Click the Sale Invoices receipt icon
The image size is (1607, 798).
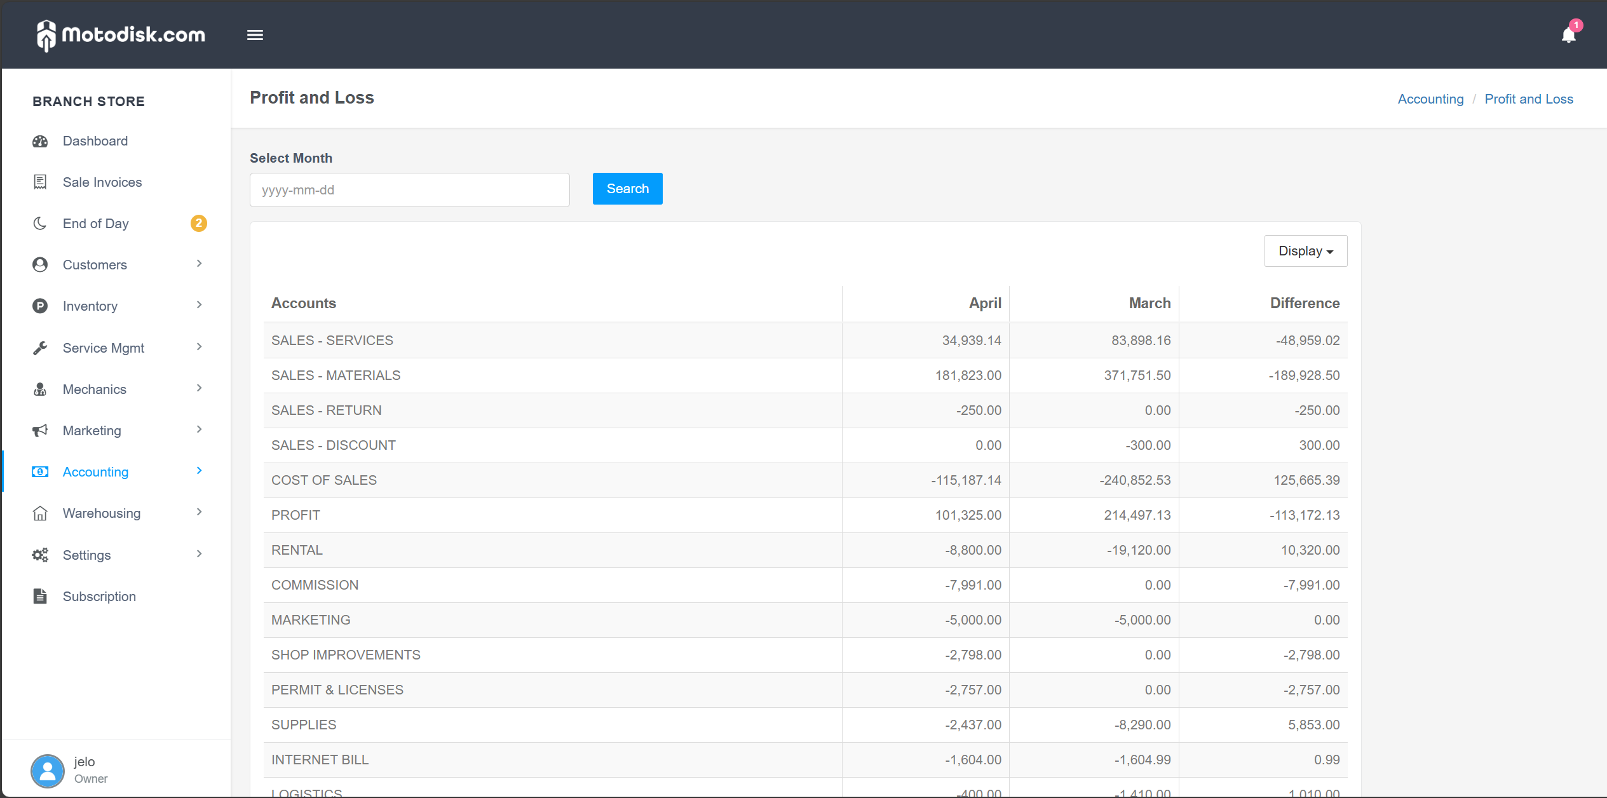click(x=40, y=182)
